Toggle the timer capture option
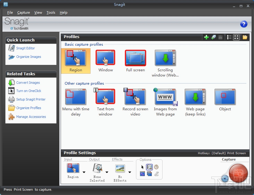The height and width of the screenshot is (195, 254). point(156,167)
